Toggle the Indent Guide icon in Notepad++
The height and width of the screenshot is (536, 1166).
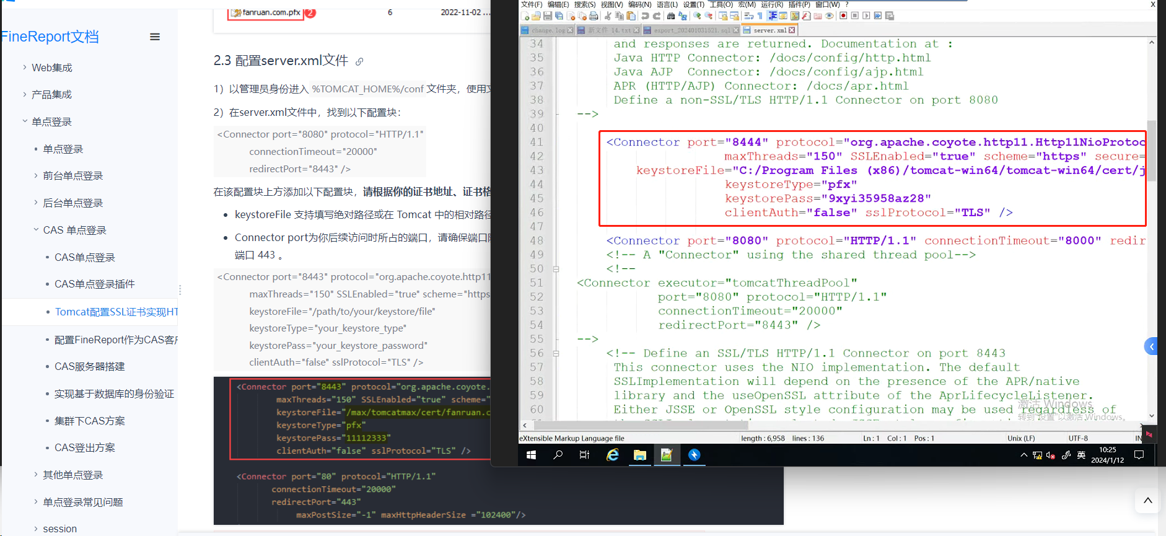coord(772,15)
